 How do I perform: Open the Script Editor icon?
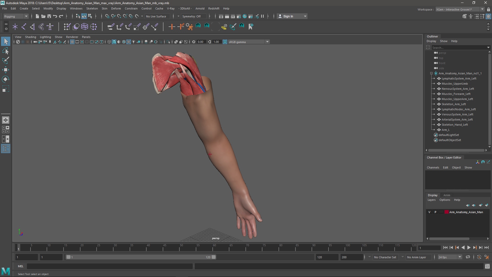(x=487, y=266)
